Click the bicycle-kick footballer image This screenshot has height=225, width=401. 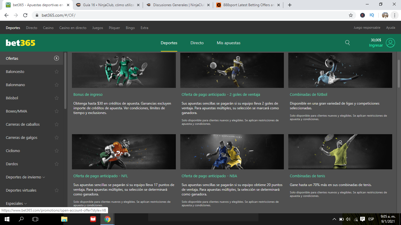coord(340,70)
